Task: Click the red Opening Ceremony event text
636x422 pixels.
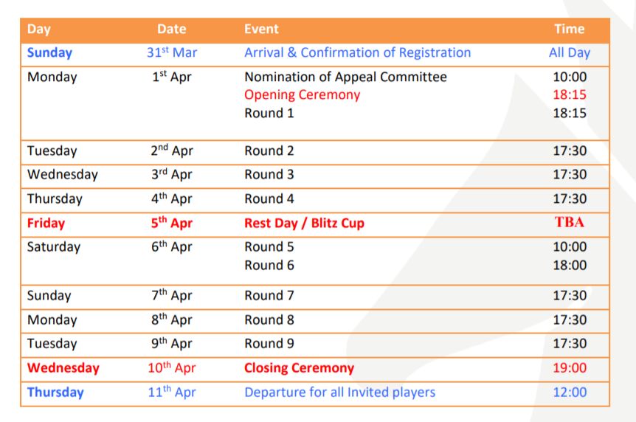Action: pos(303,94)
